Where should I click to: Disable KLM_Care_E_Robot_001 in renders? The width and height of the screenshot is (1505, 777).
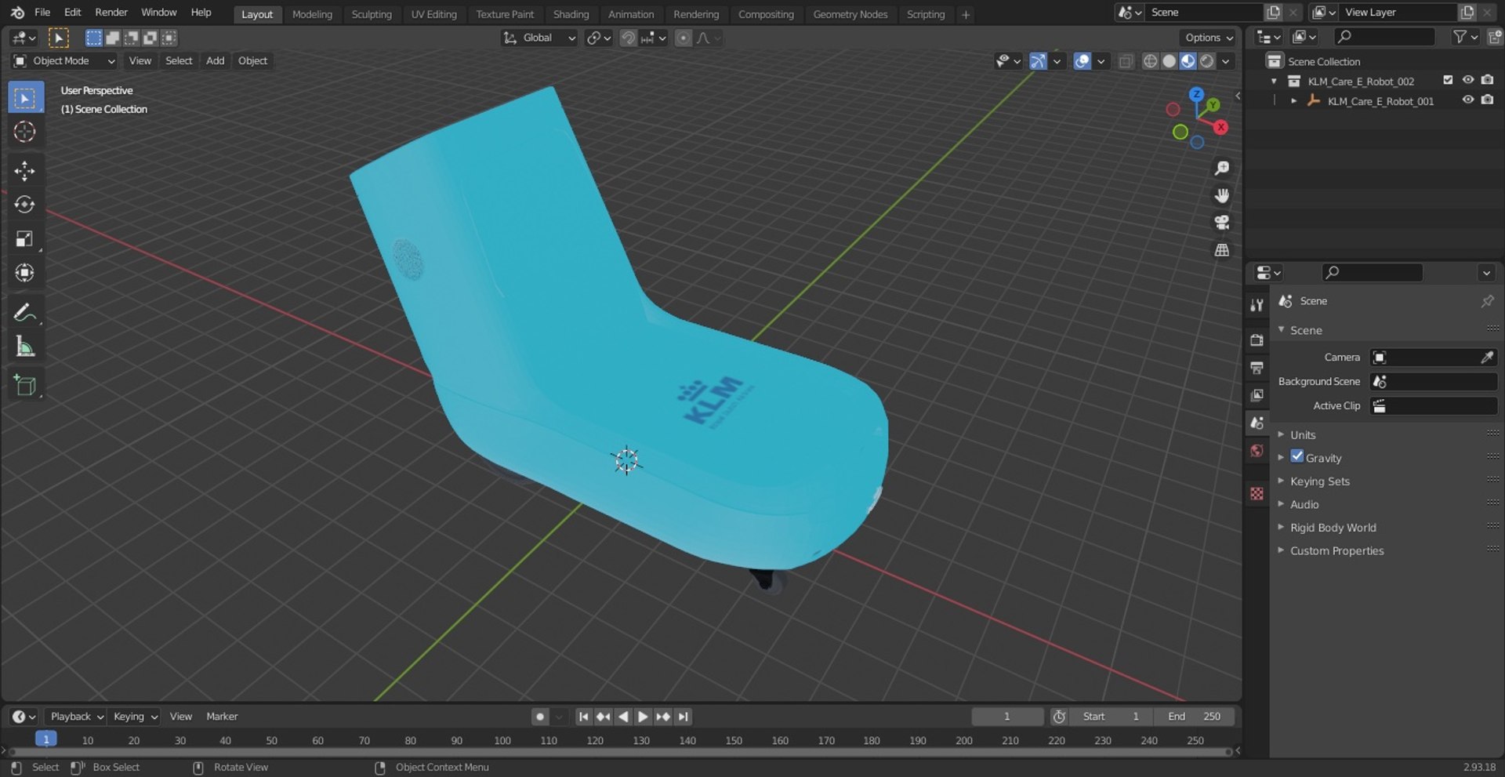tap(1488, 100)
